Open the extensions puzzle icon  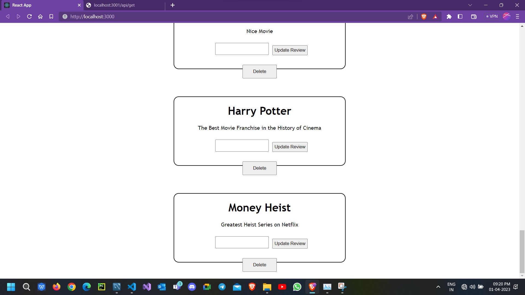click(x=449, y=16)
